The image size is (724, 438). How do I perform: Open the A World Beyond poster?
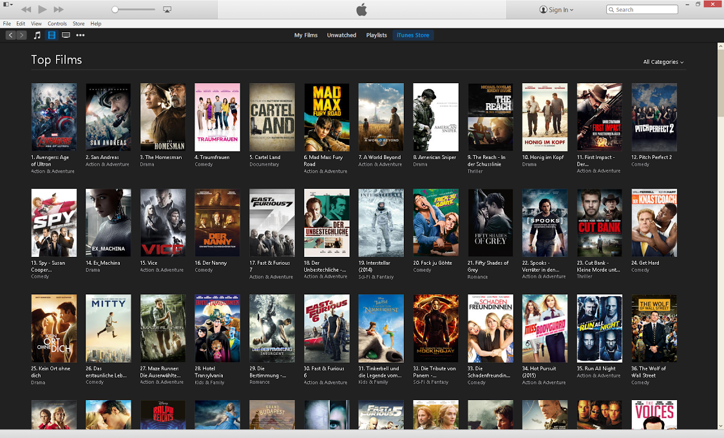381,117
